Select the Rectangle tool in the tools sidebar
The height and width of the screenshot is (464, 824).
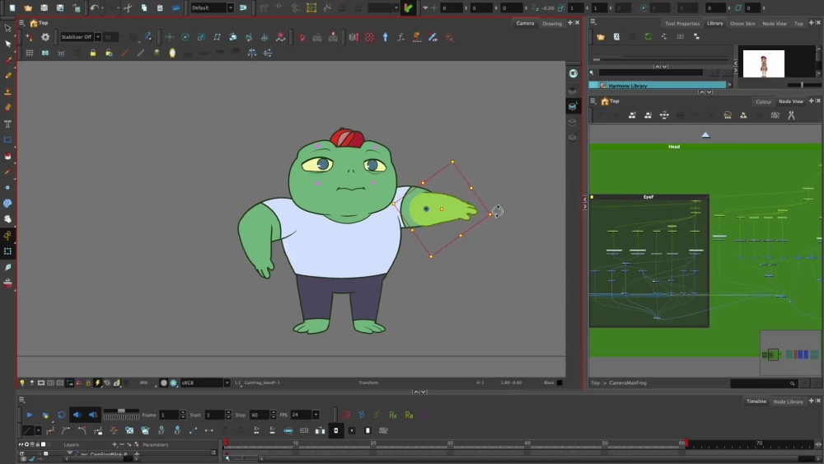(8, 140)
